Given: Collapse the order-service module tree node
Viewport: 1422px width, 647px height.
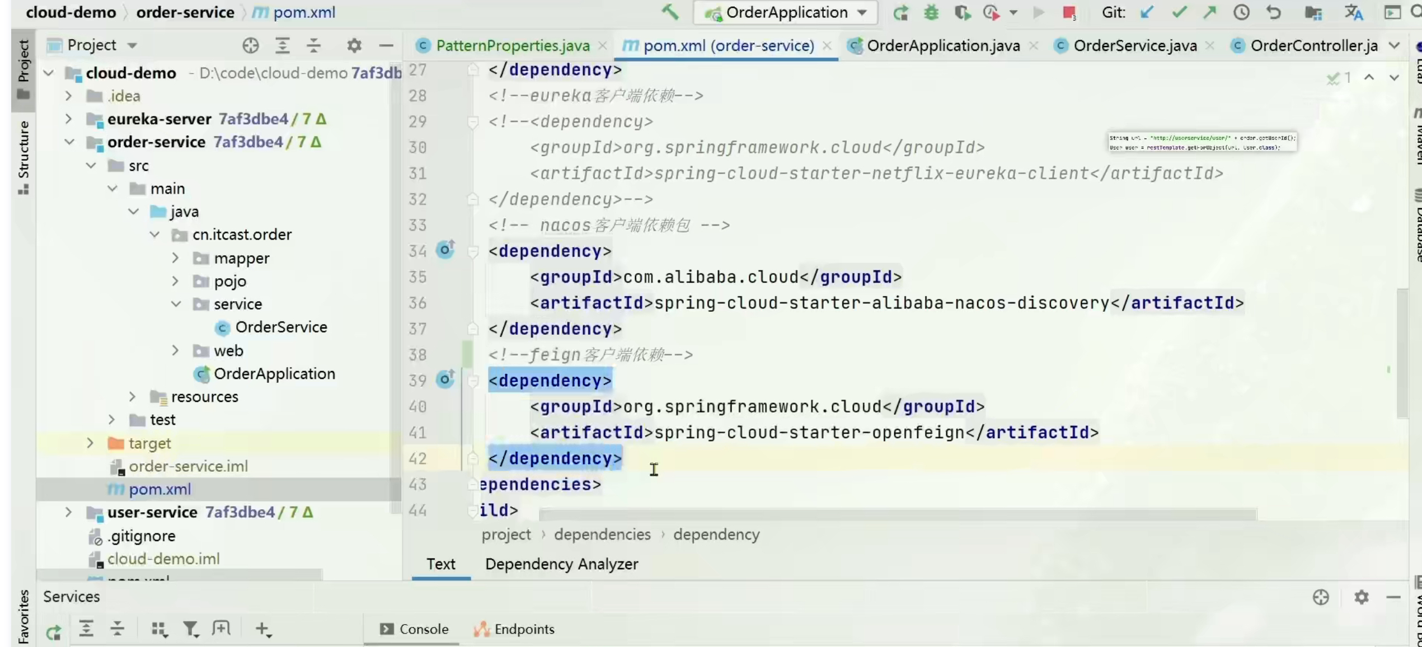Looking at the screenshot, I should pos(69,142).
